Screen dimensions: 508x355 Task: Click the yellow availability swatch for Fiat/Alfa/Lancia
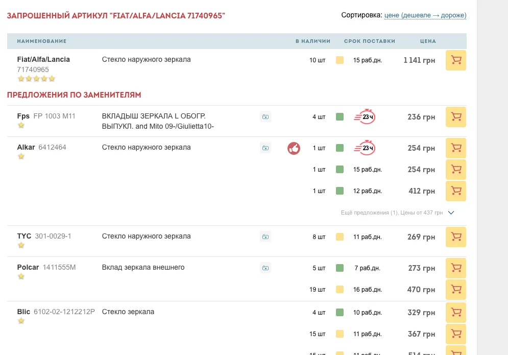[340, 60]
